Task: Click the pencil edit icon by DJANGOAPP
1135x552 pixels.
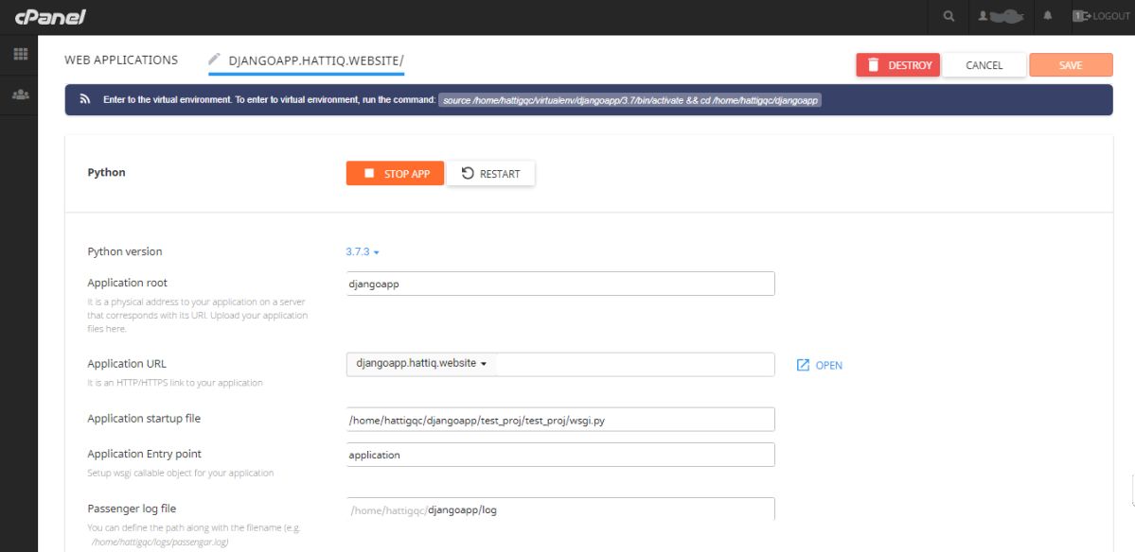Action: (x=214, y=60)
